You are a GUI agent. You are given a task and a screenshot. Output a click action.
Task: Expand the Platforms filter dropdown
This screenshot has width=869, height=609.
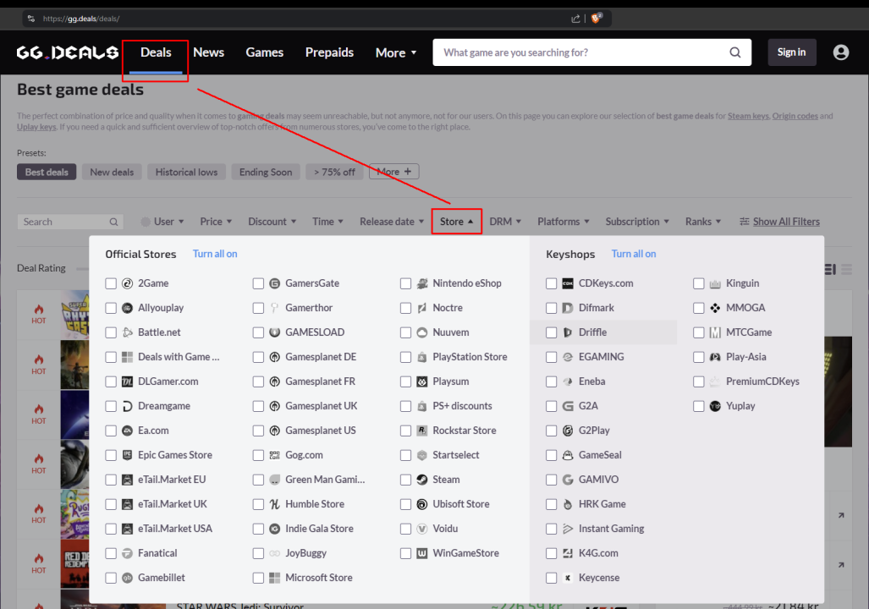click(564, 222)
